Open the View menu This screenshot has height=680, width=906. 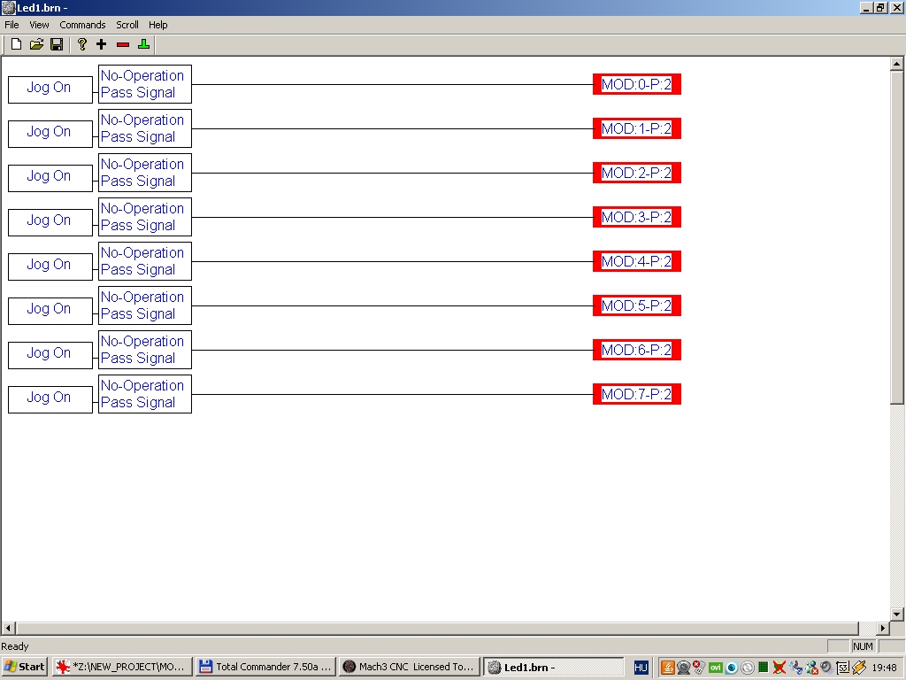[39, 25]
